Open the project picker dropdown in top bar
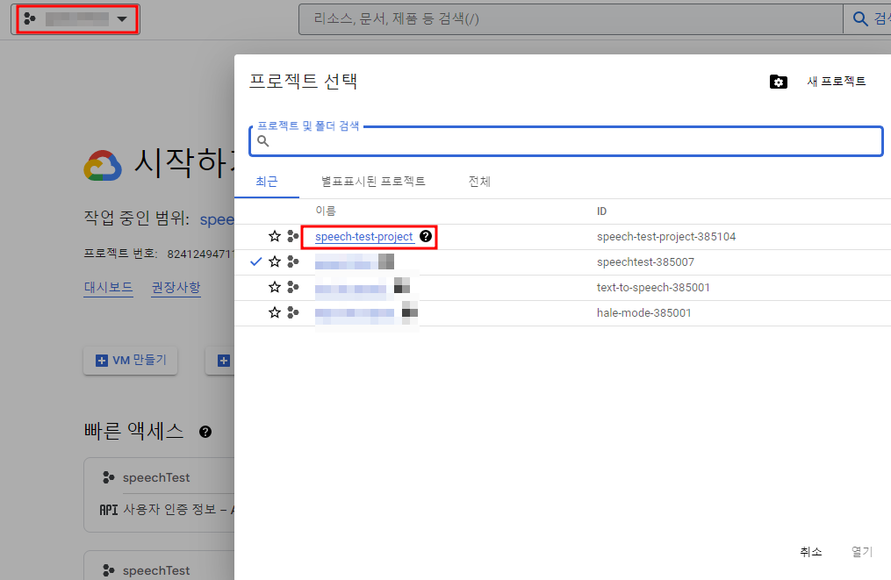This screenshot has width=891, height=580. click(x=75, y=18)
